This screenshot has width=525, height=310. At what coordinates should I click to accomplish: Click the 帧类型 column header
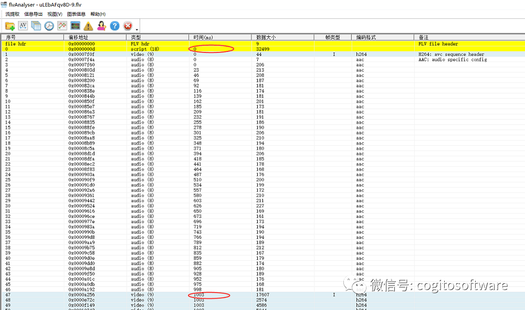point(332,37)
